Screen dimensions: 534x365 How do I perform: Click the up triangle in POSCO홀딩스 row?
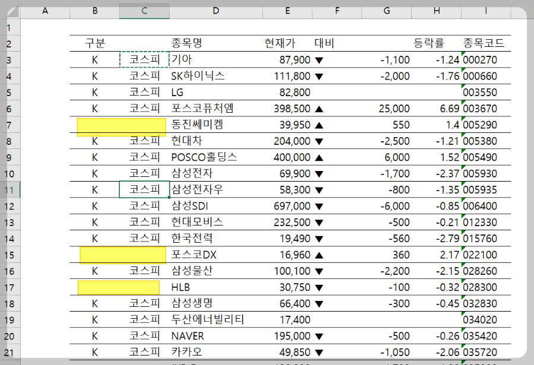pyautogui.click(x=319, y=158)
